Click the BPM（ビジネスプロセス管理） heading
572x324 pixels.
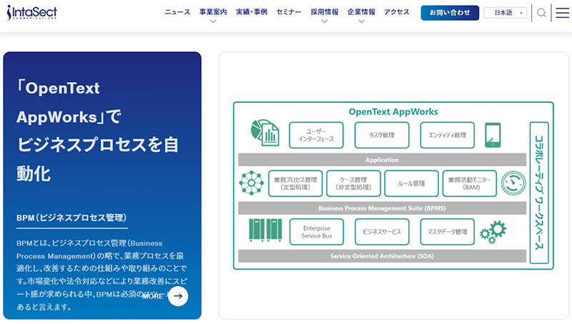71,218
